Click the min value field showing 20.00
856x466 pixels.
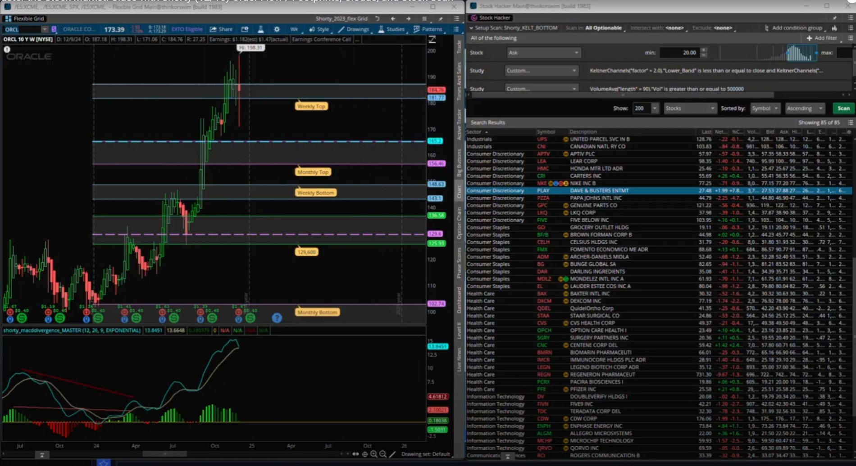679,53
